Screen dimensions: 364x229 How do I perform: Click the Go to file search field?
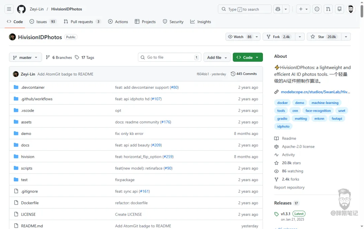170,57
